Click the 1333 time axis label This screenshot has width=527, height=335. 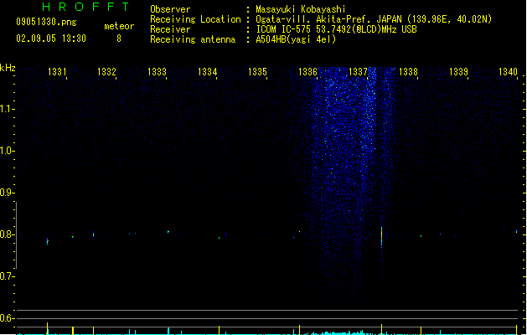157,72
